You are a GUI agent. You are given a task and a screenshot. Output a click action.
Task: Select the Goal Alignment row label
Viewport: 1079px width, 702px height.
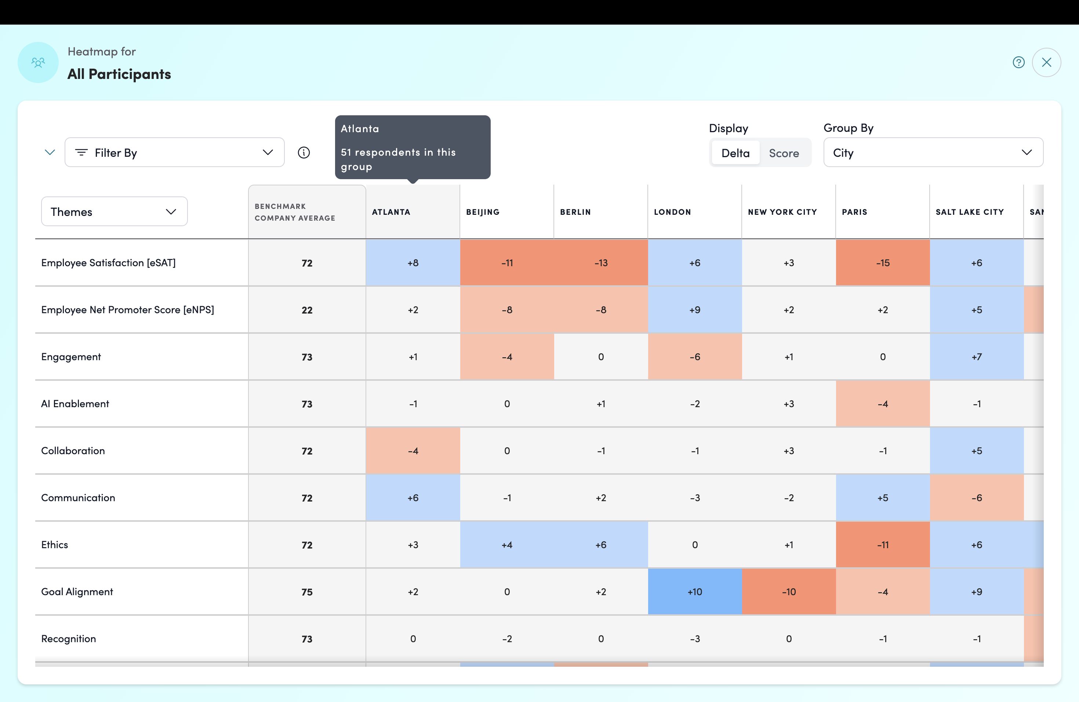coord(77,591)
